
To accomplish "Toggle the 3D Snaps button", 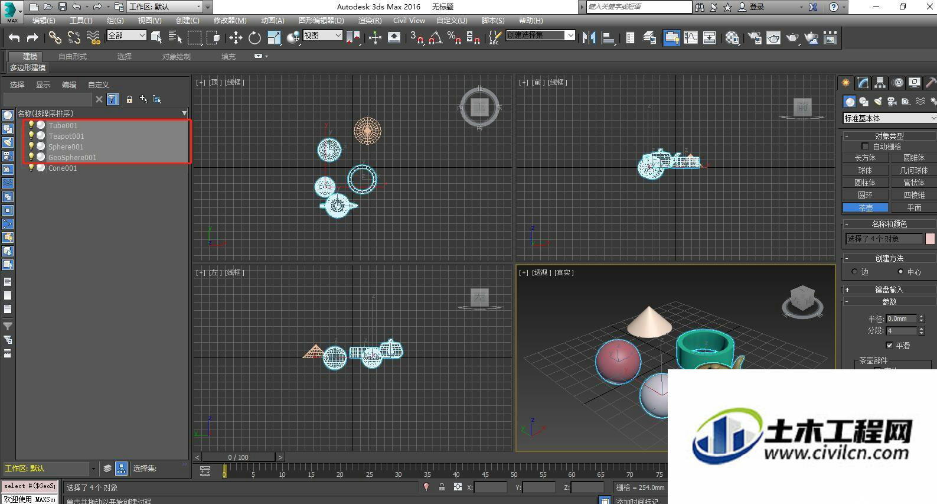I will [416, 38].
